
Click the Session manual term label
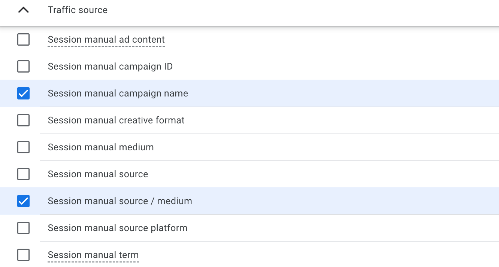point(93,255)
